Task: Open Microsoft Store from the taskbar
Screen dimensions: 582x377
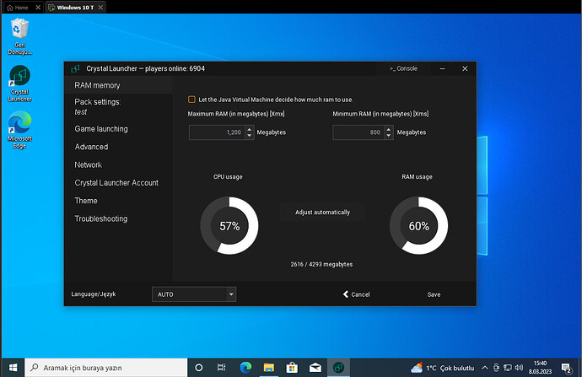Action: (x=291, y=368)
